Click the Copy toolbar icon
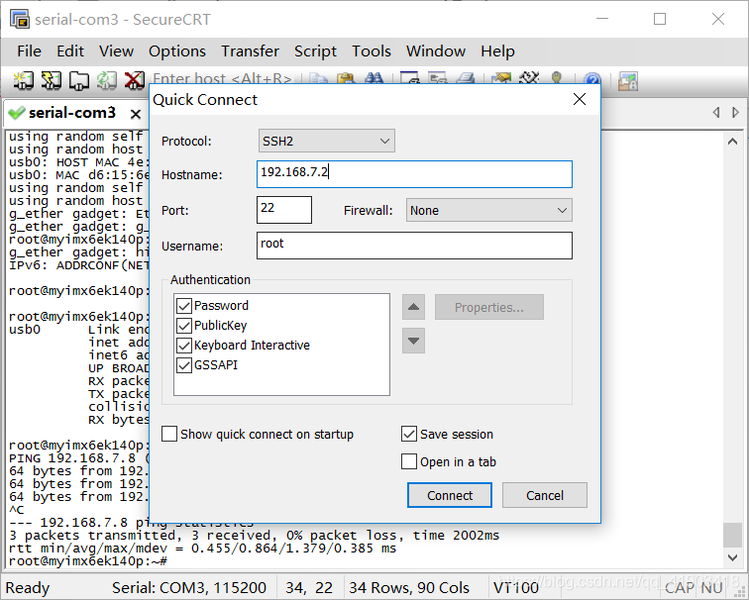The width and height of the screenshot is (749, 600). 318,79
